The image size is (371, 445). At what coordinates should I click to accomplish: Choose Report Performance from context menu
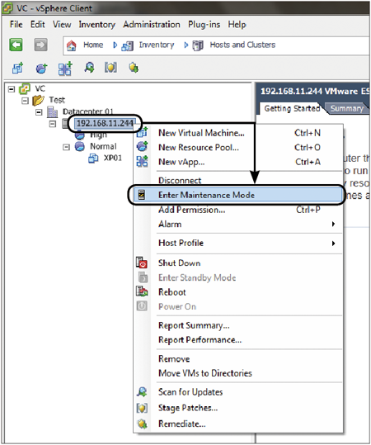tap(238, 339)
